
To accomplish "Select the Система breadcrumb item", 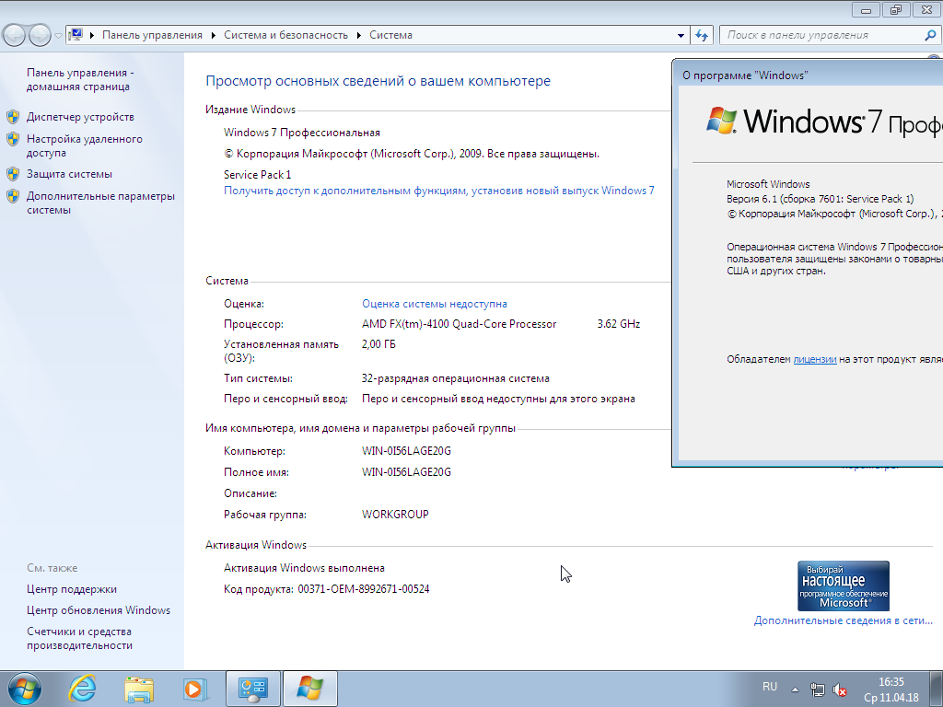I will pyautogui.click(x=390, y=36).
